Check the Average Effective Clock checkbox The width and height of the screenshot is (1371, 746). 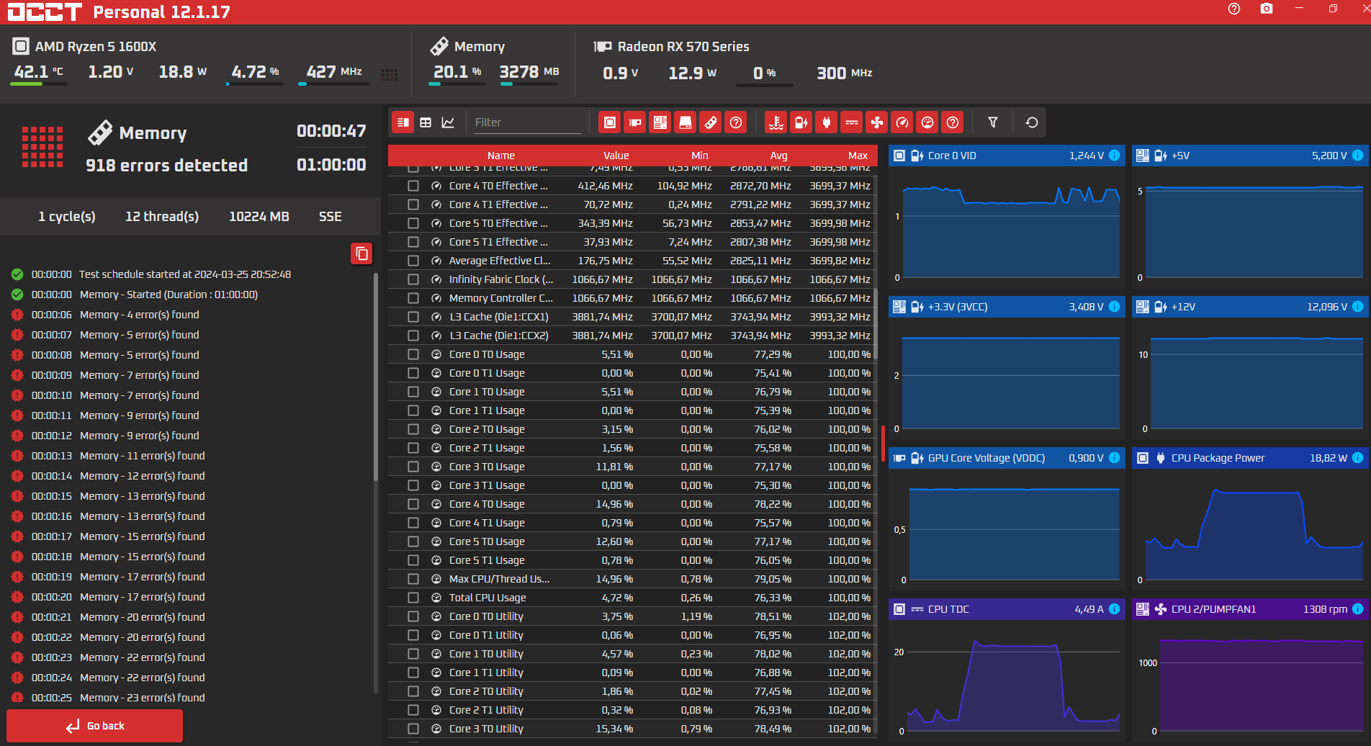[x=413, y=261]
